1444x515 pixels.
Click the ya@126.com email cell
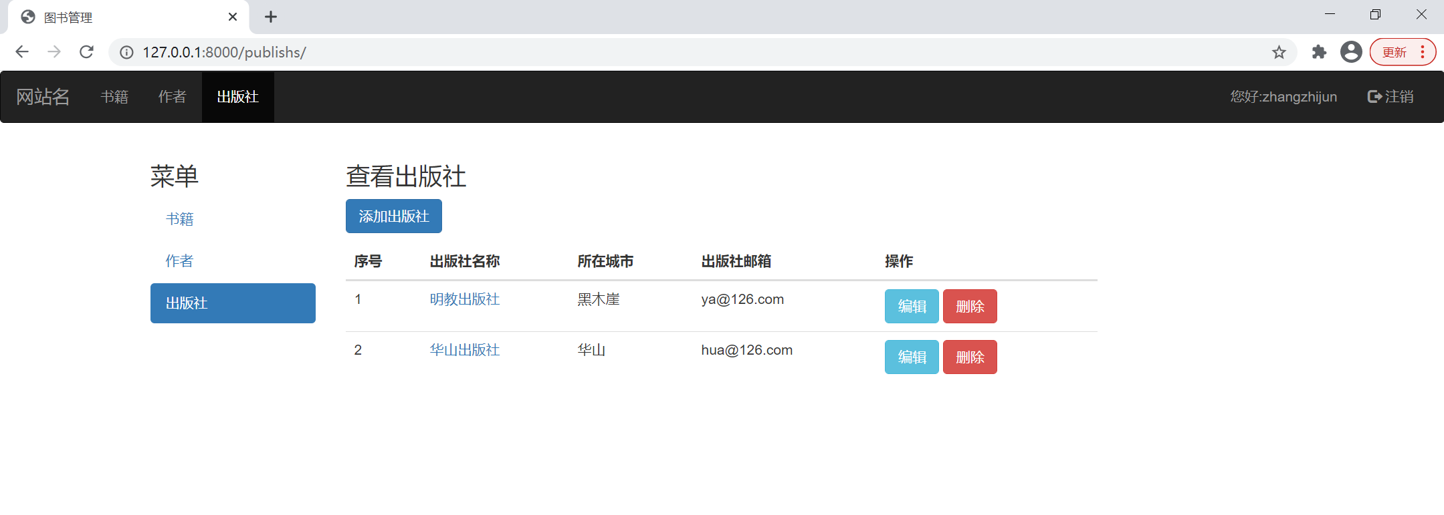pos(742,299)
